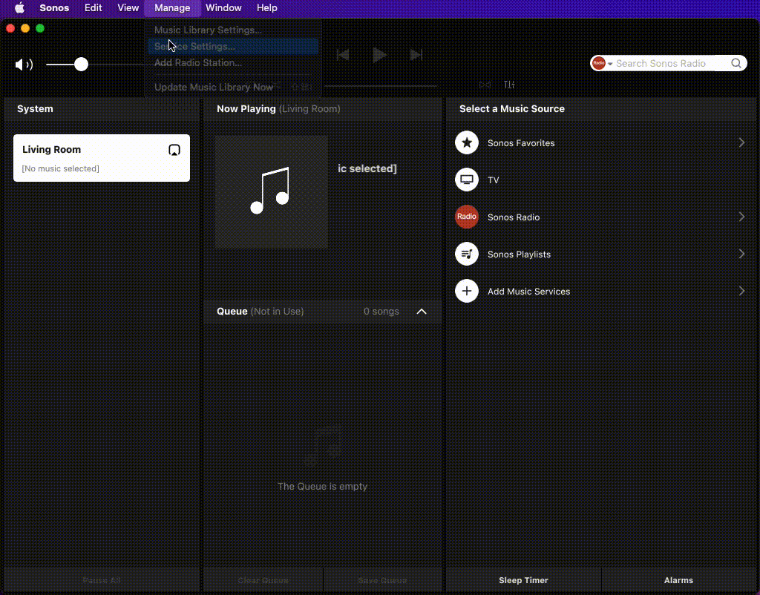760x595 pixels.
Task: Click the Sonos Playlists icon
Action: coord(467,254)
